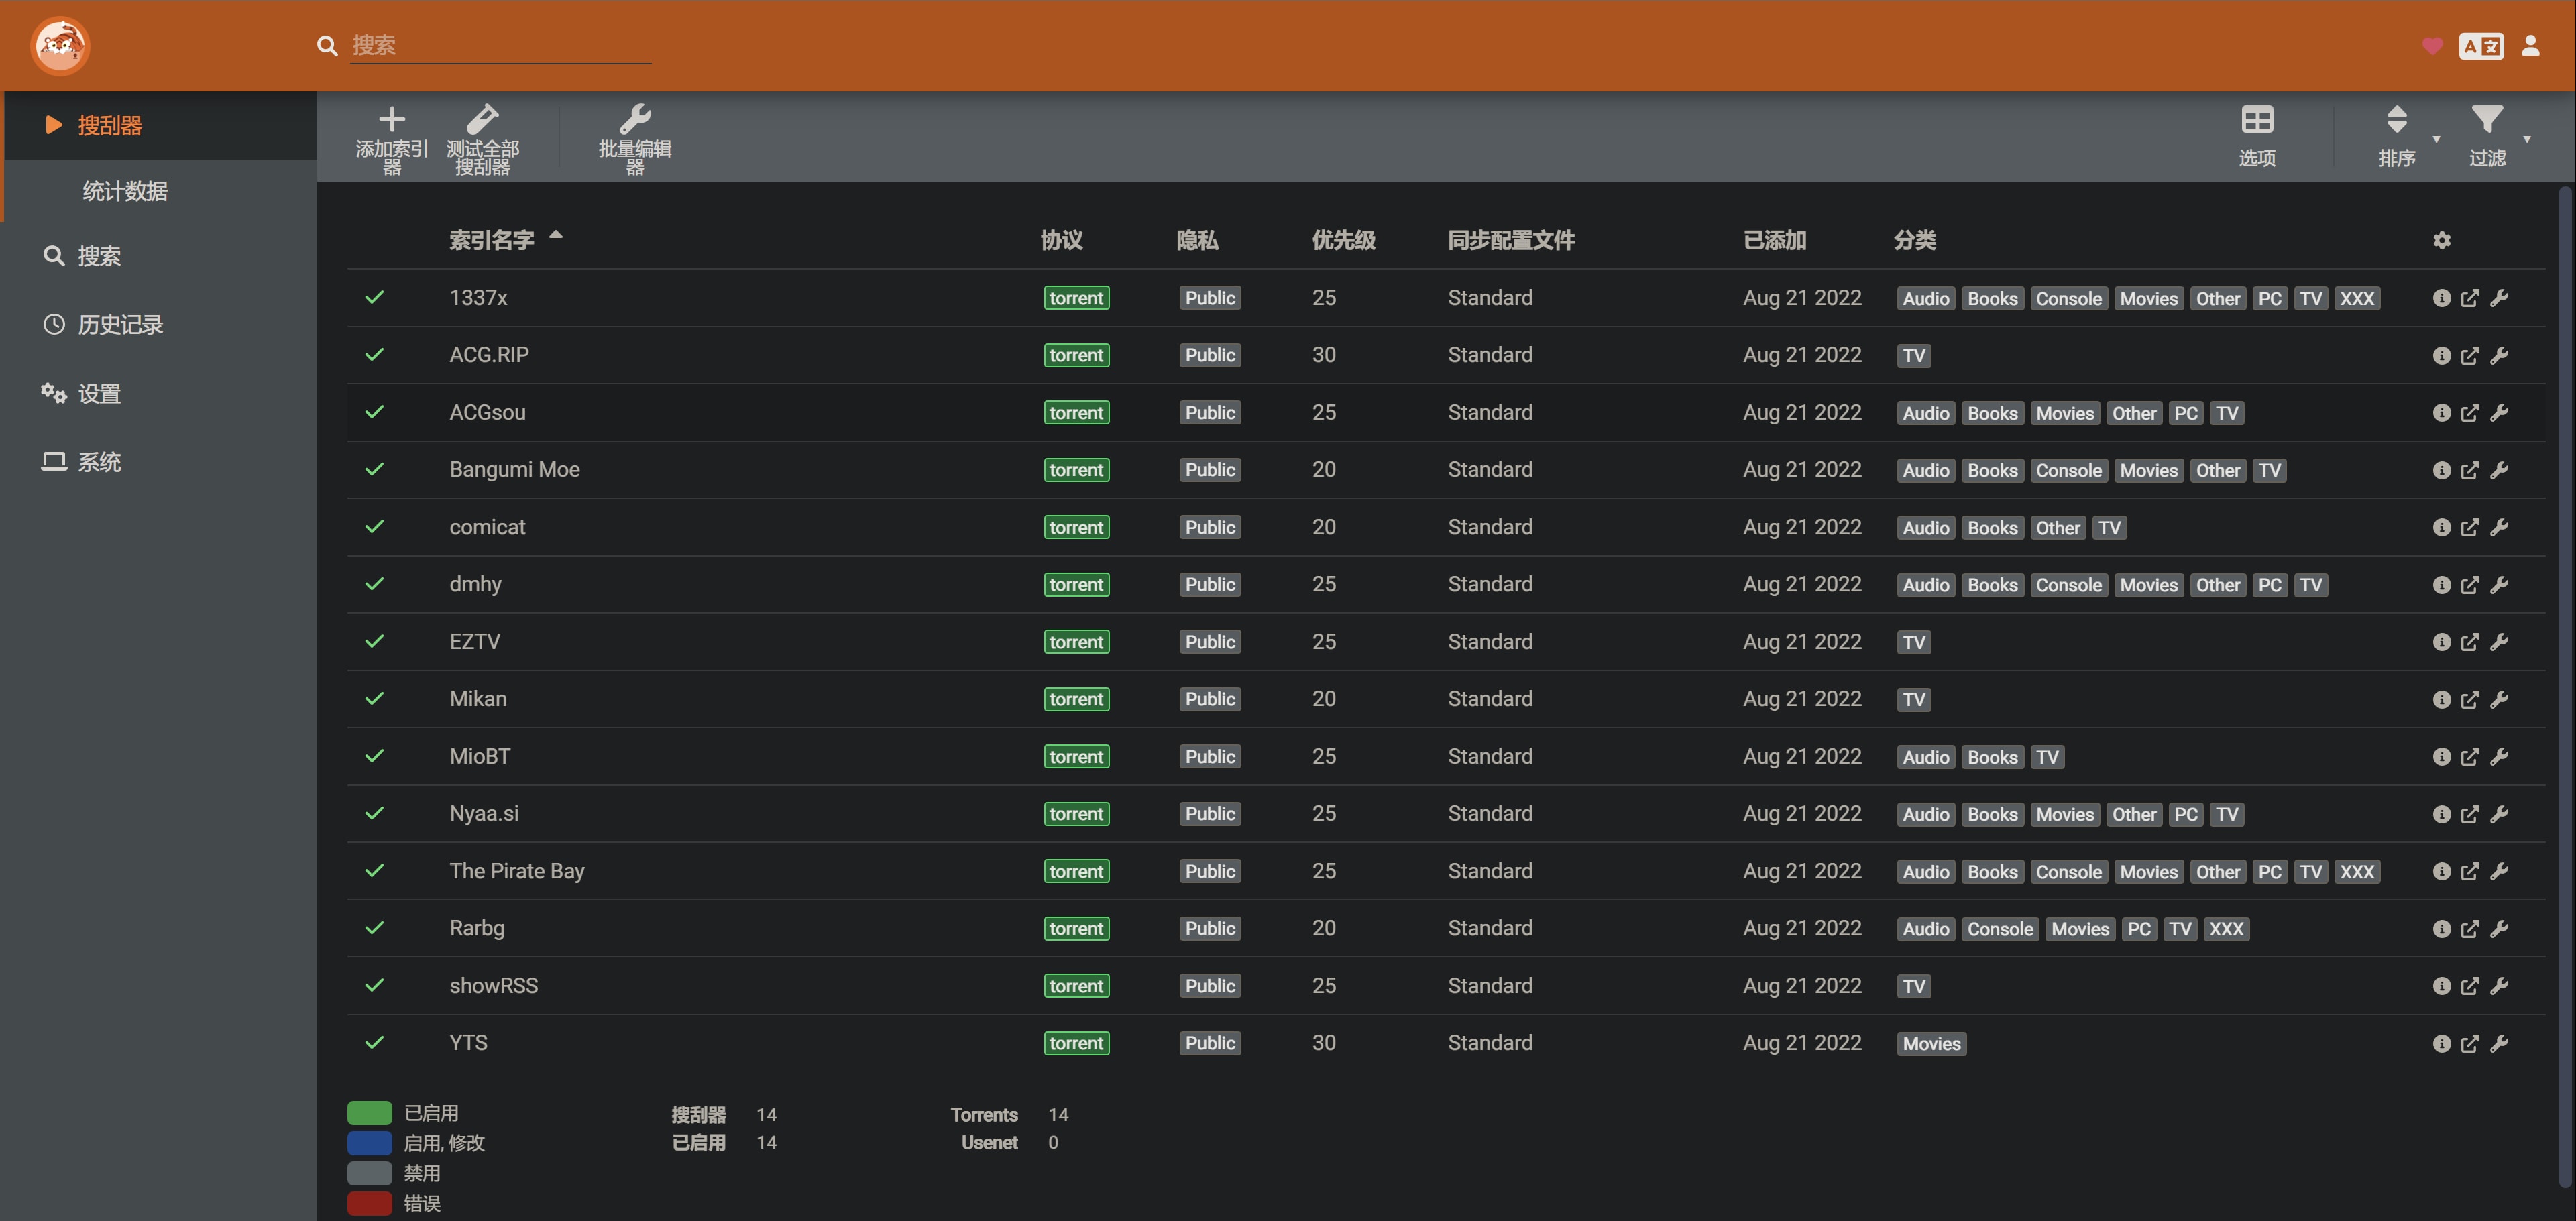Click the heart donate icon
Image resolution: width=2576 pixels, height=1221 pixels.
click(x=2432, y=46)
